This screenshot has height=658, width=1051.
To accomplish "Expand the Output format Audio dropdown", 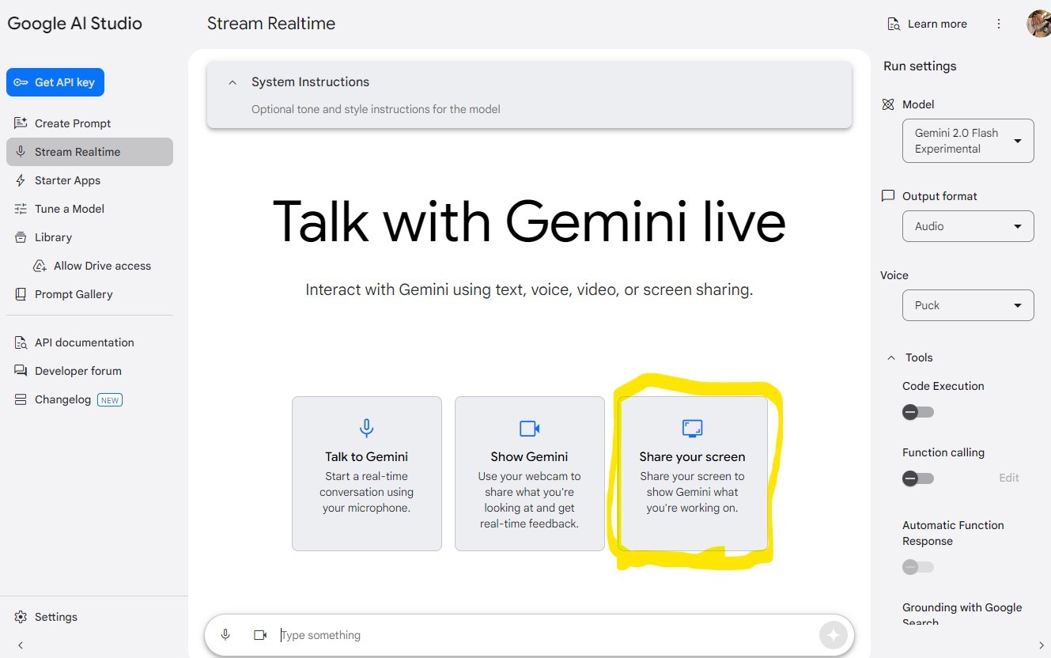I will 968,226.
